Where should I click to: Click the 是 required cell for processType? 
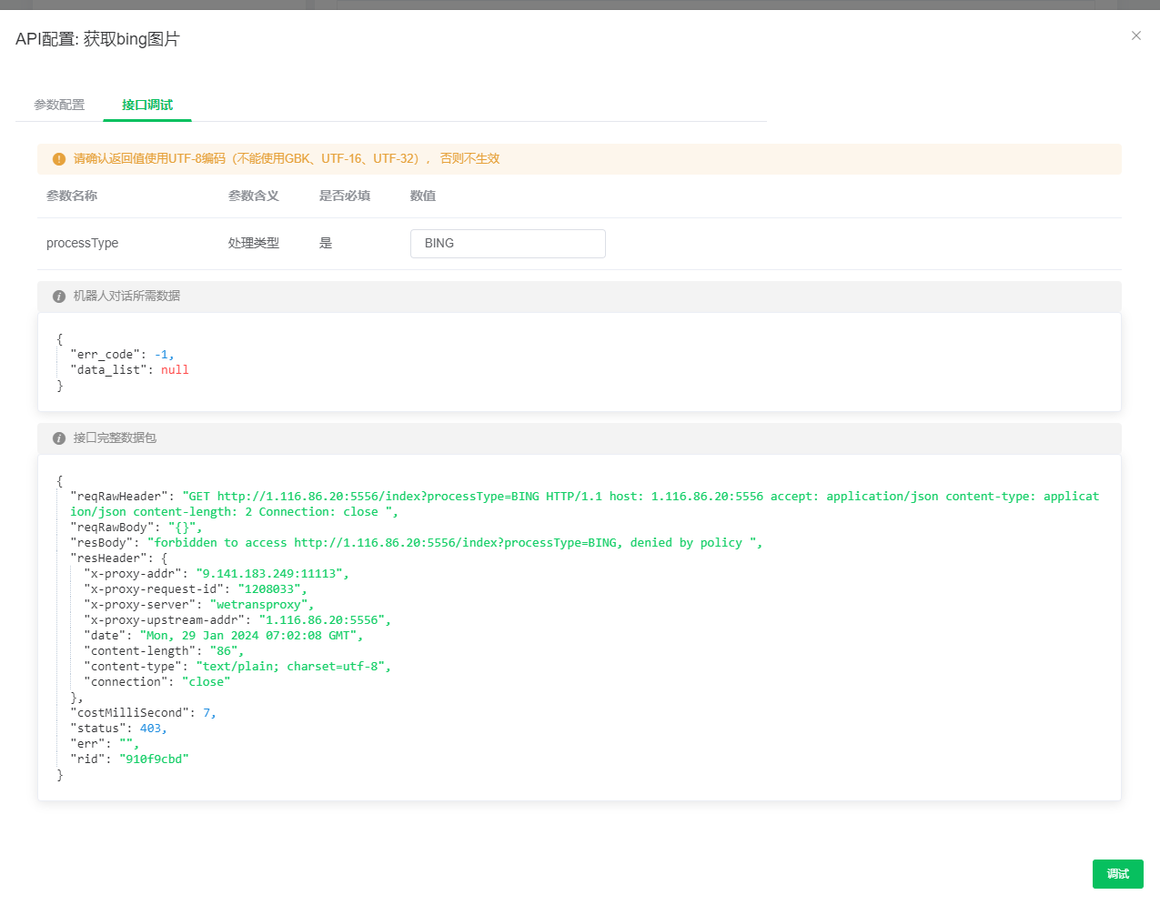coord(326,243)
